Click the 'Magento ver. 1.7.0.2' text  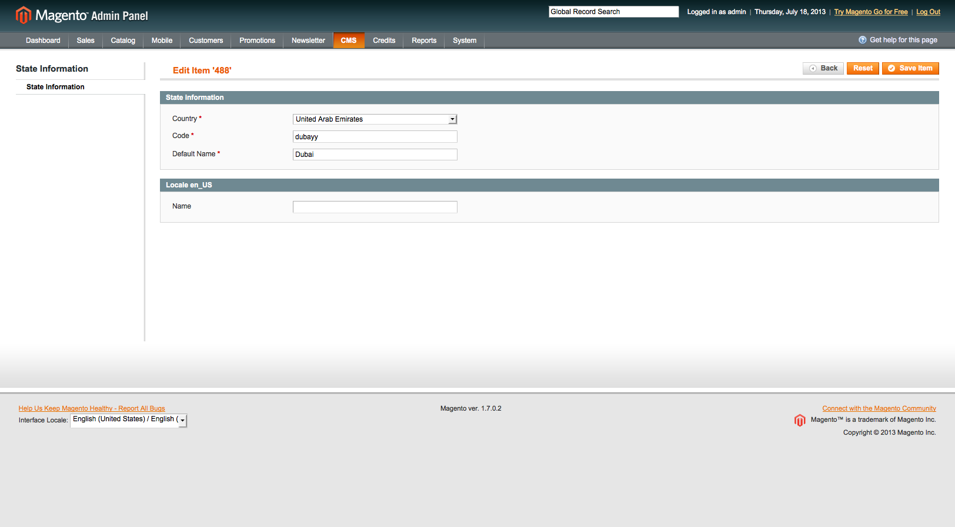point(471,408)
